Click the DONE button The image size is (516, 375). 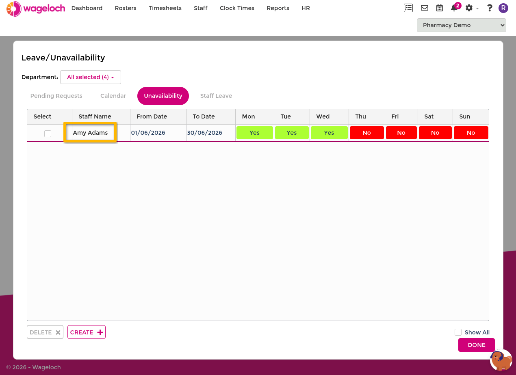pyautogui.click(x=477, y=345)
